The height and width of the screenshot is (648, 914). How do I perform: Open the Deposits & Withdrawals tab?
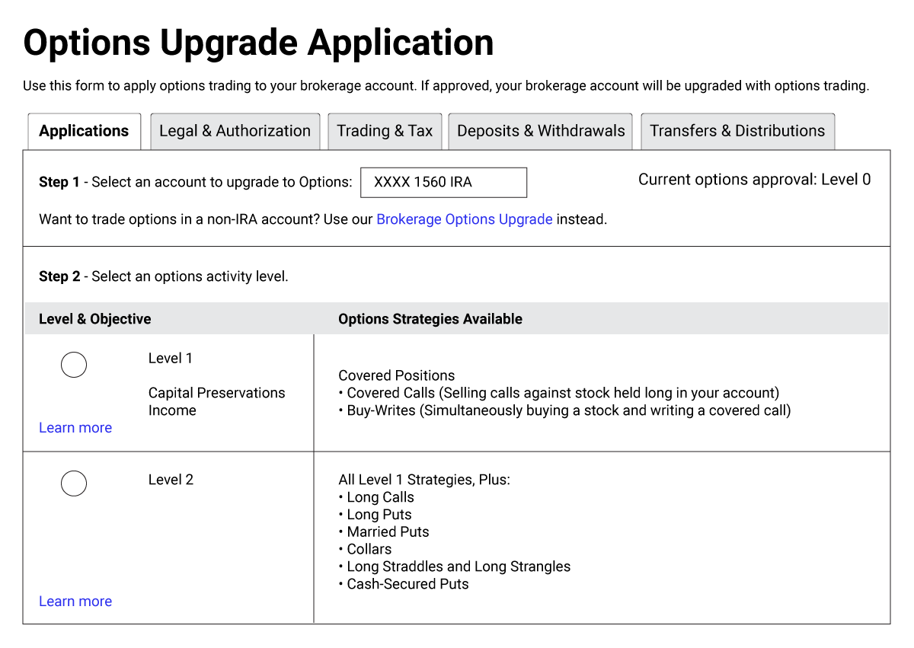point(541,131)
